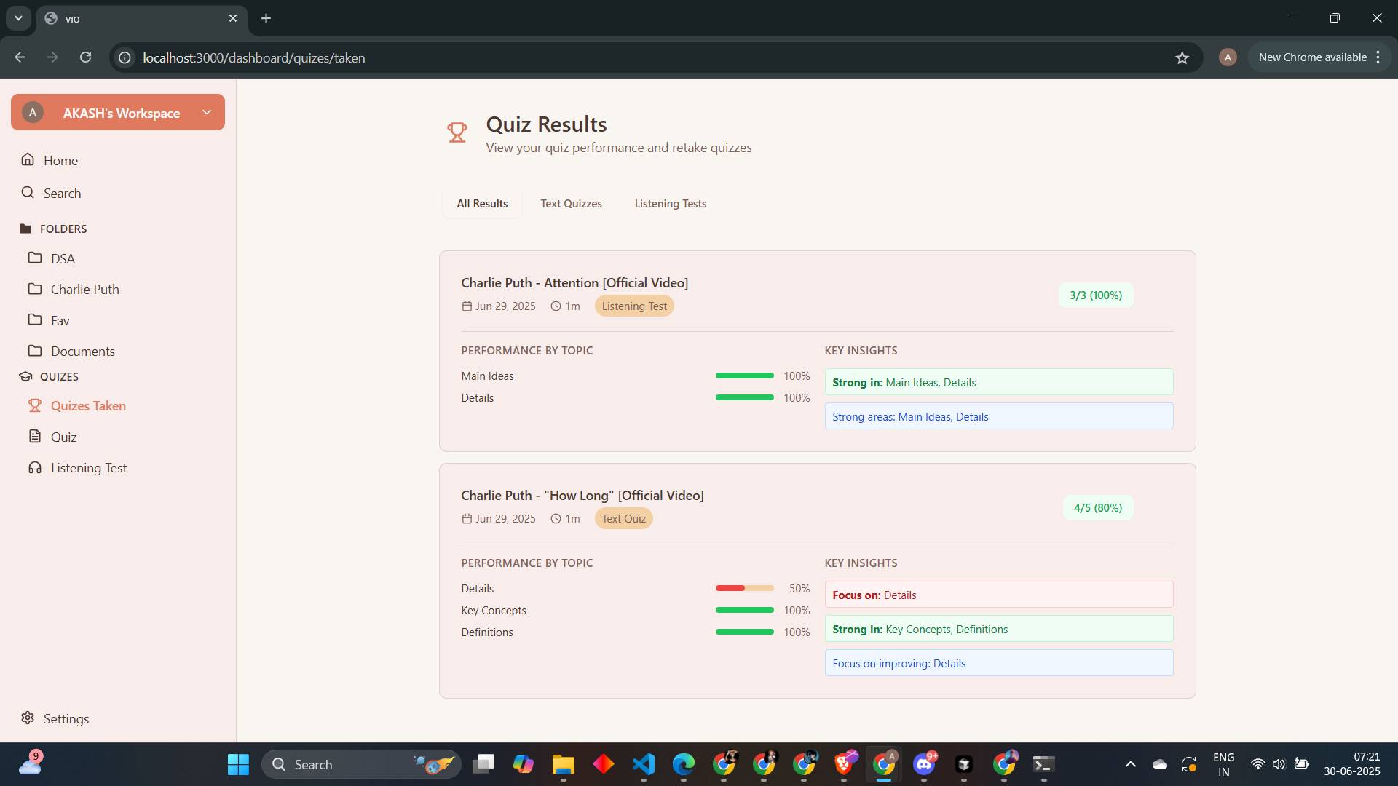1398x786 pixels.
Task: Click the Search magnifier in sidebar
Action: 28,193
